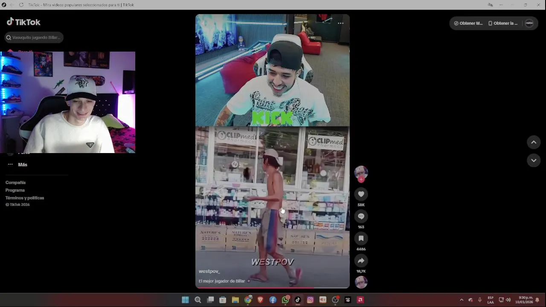Share the video with the arrow icon
The image size is (546, 307).
click(361, 261)
